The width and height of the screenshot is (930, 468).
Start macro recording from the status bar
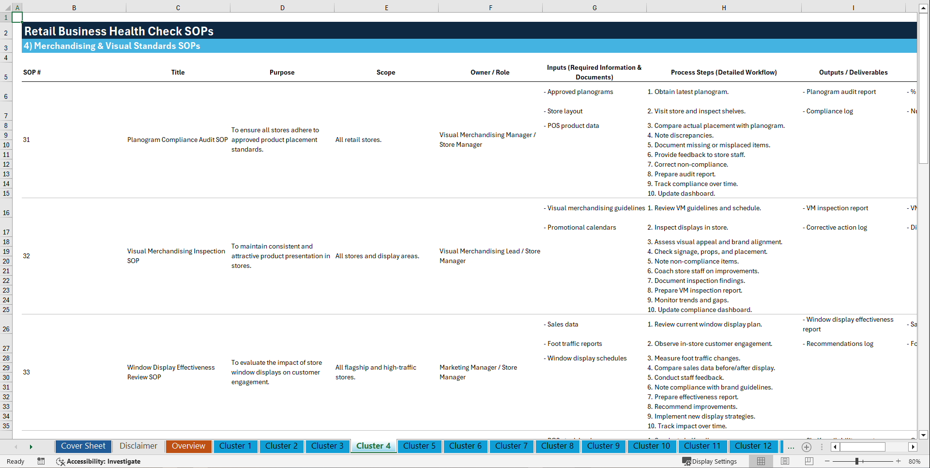(41, 461)
